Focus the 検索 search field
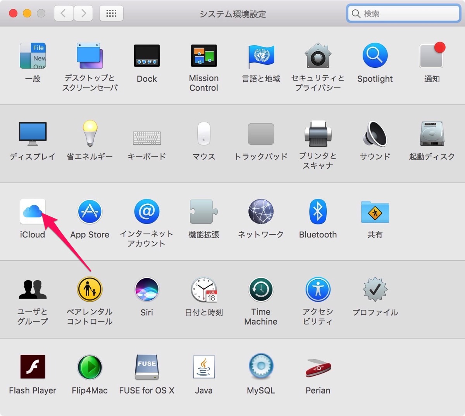 [x=403, y=14]
